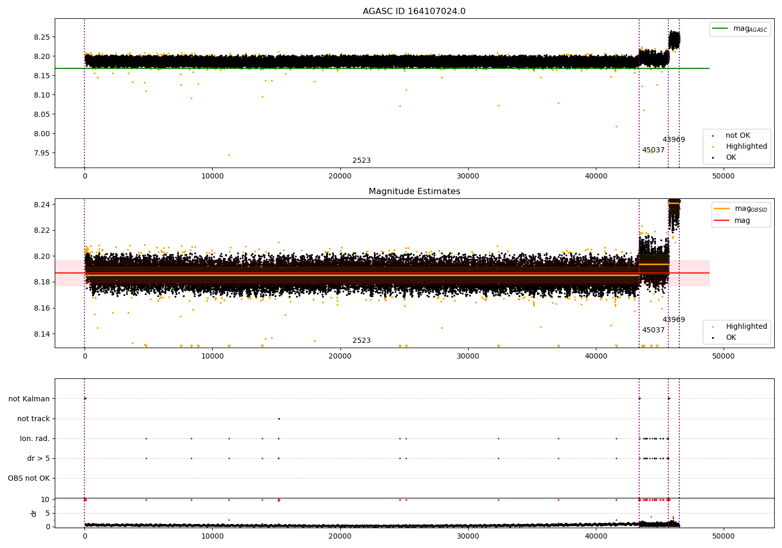Viewport: 782px width, 548px height.
Task: Click the '8.24' y-axis tick of middle plot
Action: click(42, 205)
